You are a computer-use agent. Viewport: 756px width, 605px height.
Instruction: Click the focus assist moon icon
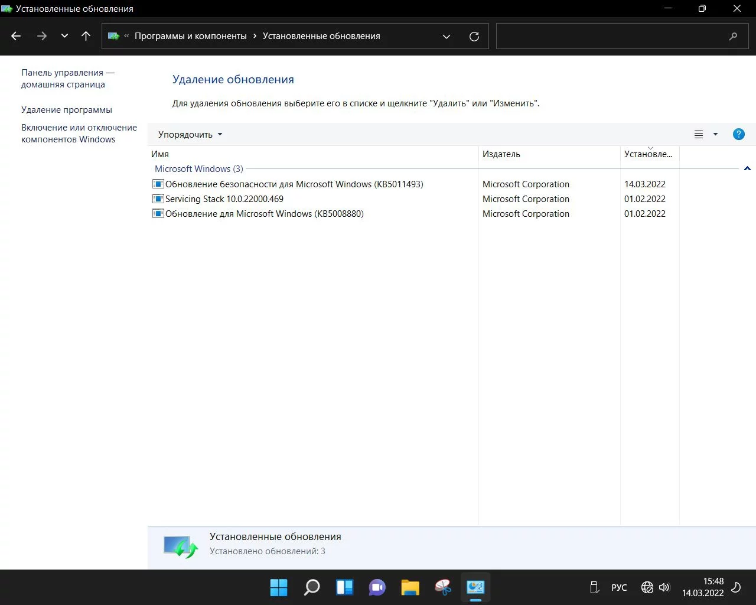737,587
